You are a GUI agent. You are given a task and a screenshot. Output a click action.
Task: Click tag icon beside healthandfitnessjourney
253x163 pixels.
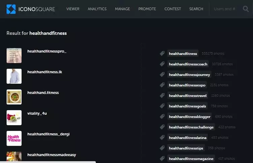[162, 75]
